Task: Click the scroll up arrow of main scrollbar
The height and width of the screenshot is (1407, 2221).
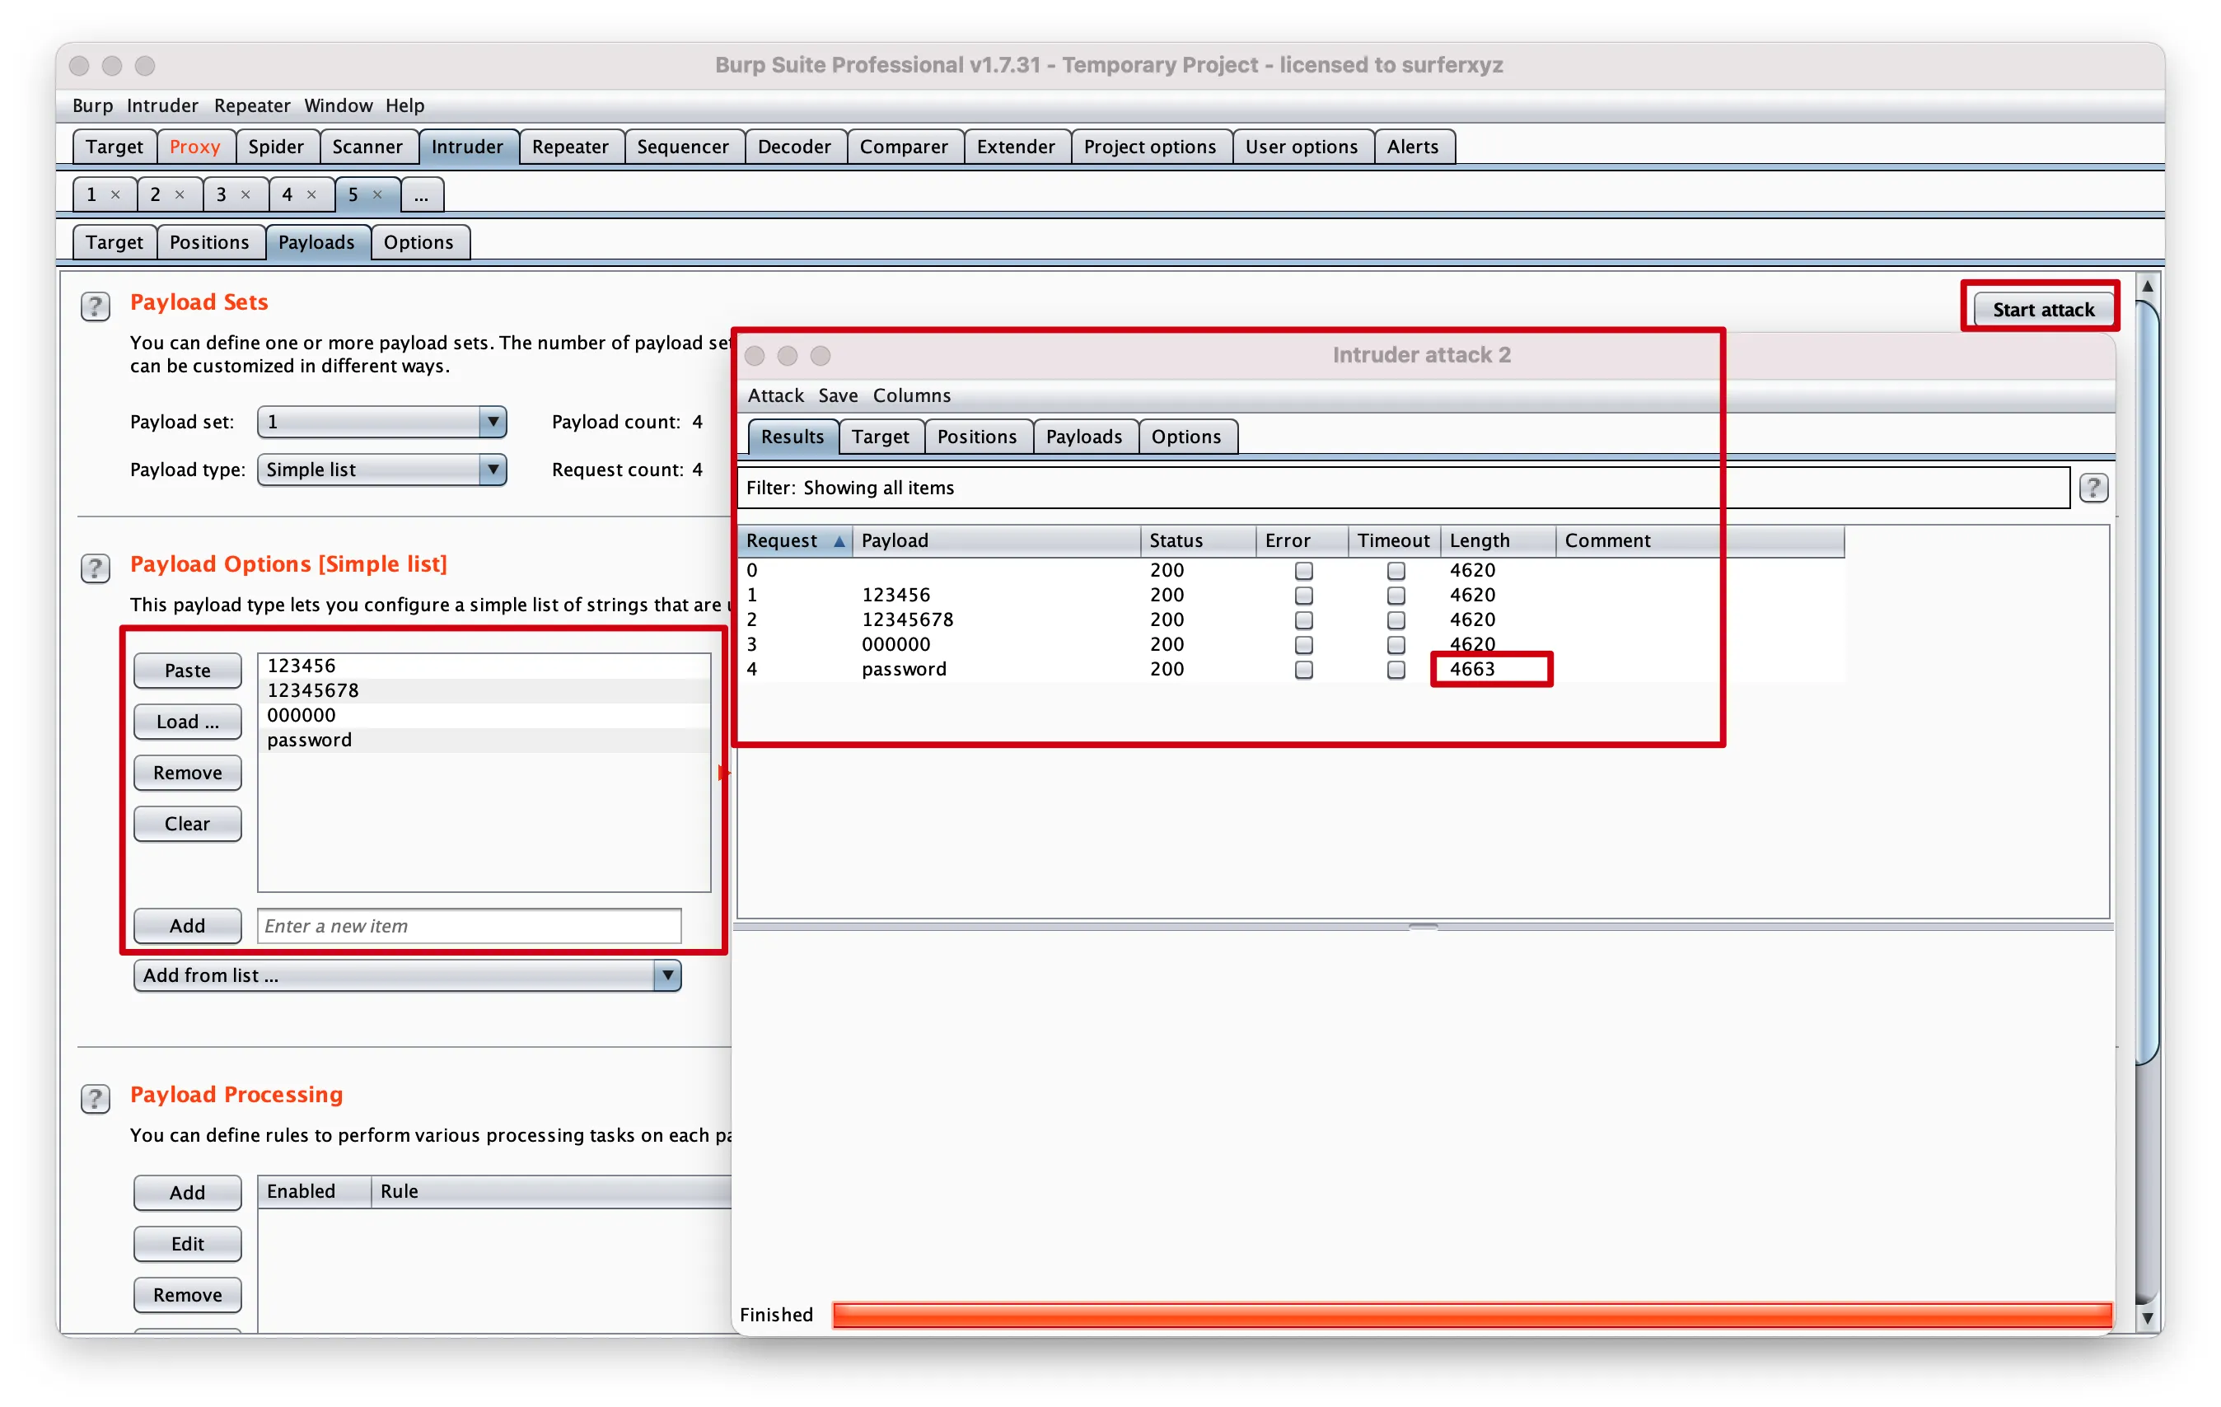Action: (x=2147, y=287)
